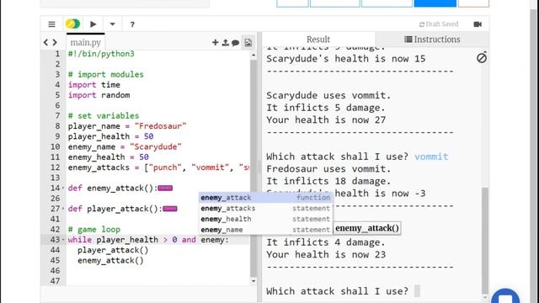
Task: Start recording with the video camera icon
Action: (x=478, y=24)
